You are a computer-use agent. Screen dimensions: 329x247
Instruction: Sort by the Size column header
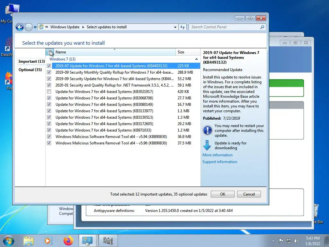pos(188,52)
